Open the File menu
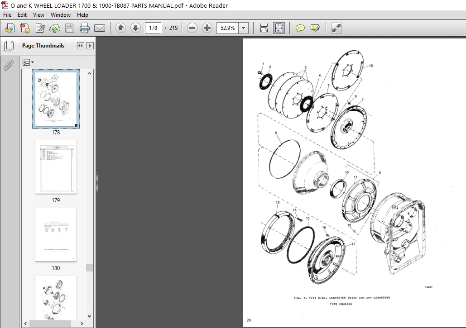The image size is (466, 328). 7,15
